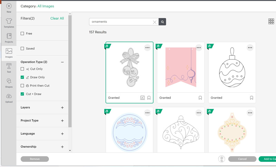Image resolution: width=276 pixels, height=167 pixels.
Task: Click the magnifier search button
Action: tap(162, 22)
